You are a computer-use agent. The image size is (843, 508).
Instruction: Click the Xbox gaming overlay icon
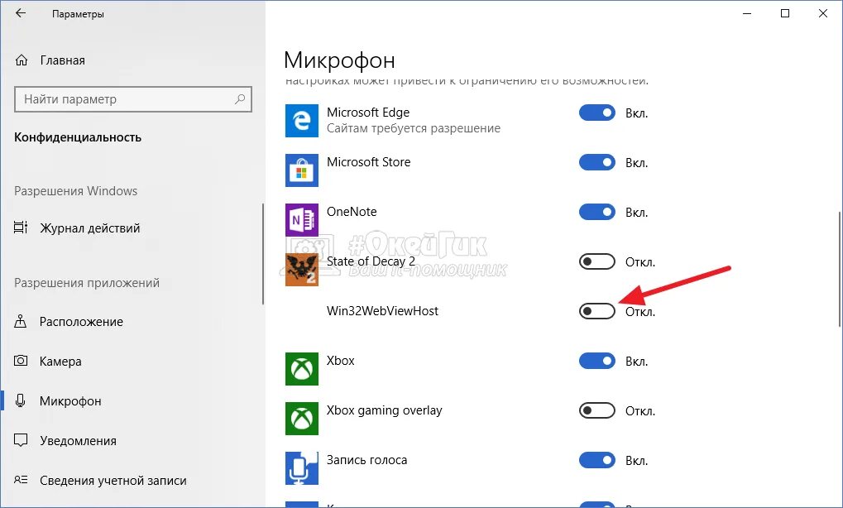[x=302, y=418]
